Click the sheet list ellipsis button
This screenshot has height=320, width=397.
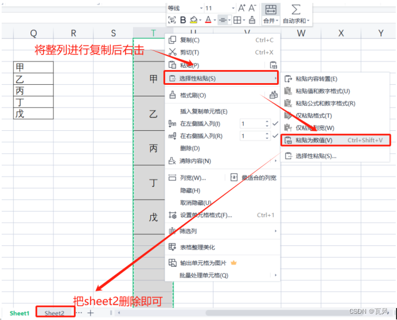(79, 313)
